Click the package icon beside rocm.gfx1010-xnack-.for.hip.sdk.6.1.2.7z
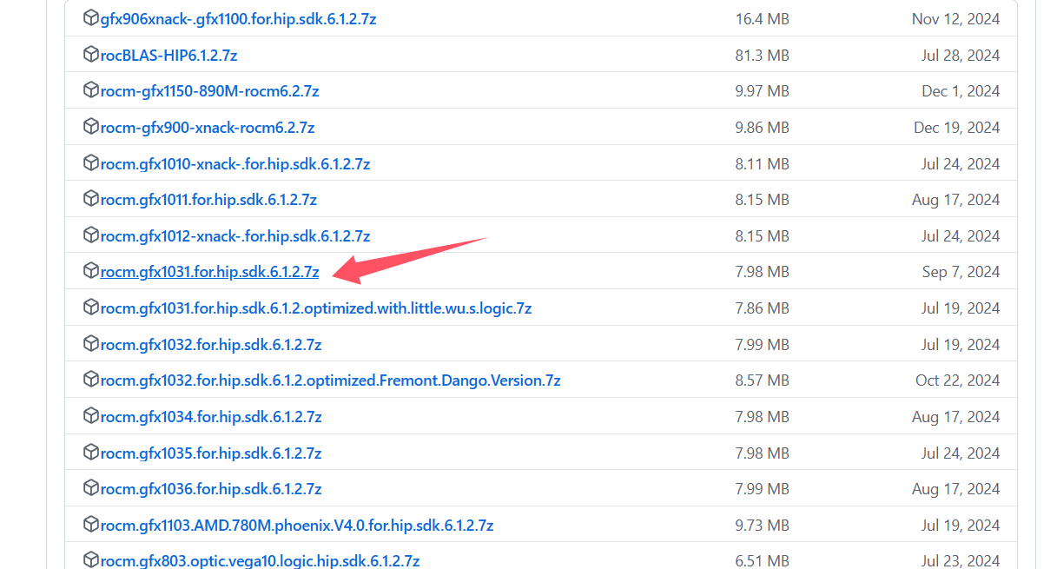Image resolution: width=1057 pixels, height=569 pixels. (x=90, y=162)
